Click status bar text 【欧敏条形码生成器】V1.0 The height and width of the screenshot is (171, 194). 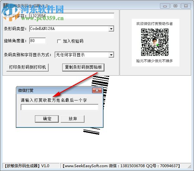27,166
